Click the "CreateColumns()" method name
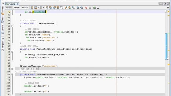 click(x=47, y=23)
